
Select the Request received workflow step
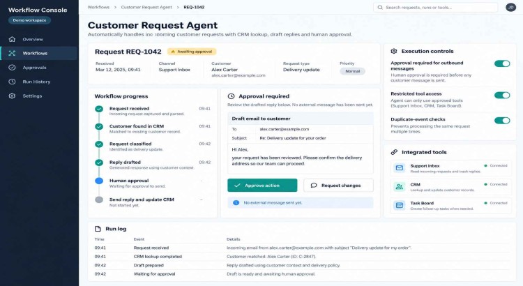(153, 111)
